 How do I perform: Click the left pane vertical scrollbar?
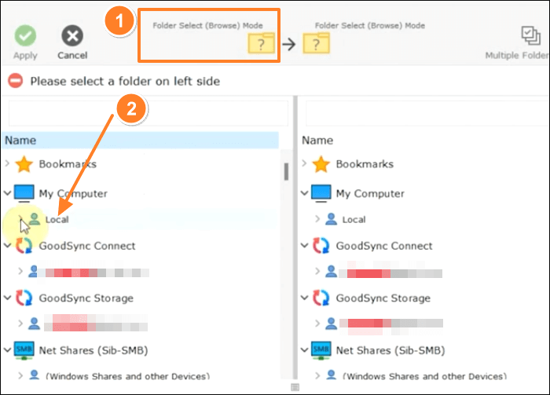(x=286, y=170)
